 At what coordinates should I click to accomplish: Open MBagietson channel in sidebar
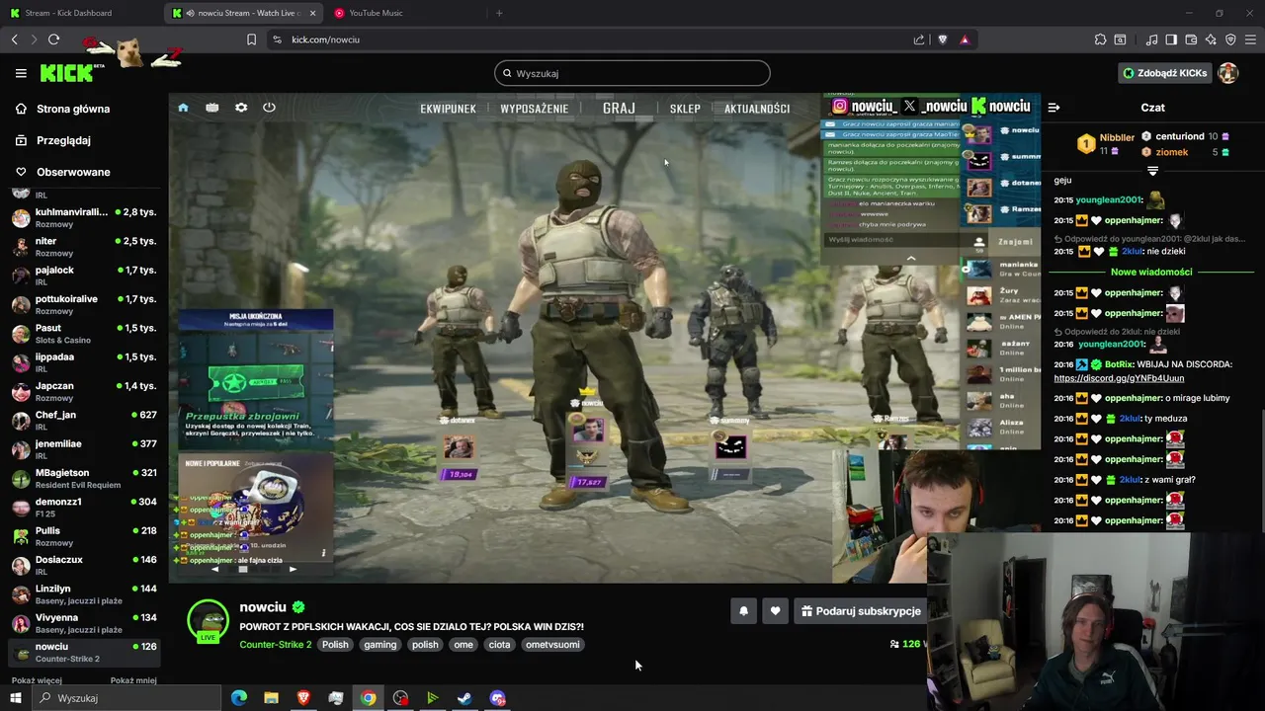coord(84,478)
